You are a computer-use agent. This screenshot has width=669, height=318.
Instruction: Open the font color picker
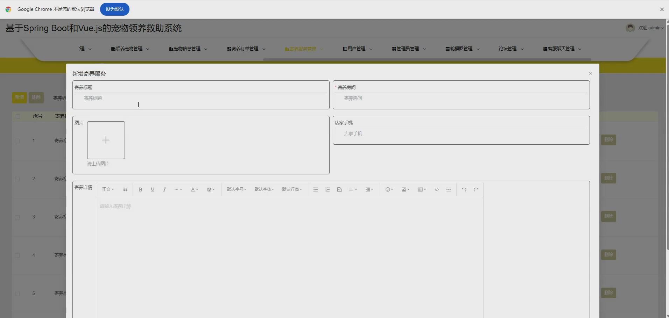point(195,189)
